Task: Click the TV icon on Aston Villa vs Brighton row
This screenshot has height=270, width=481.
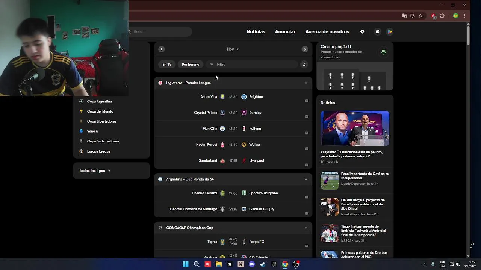Action: 306,101
